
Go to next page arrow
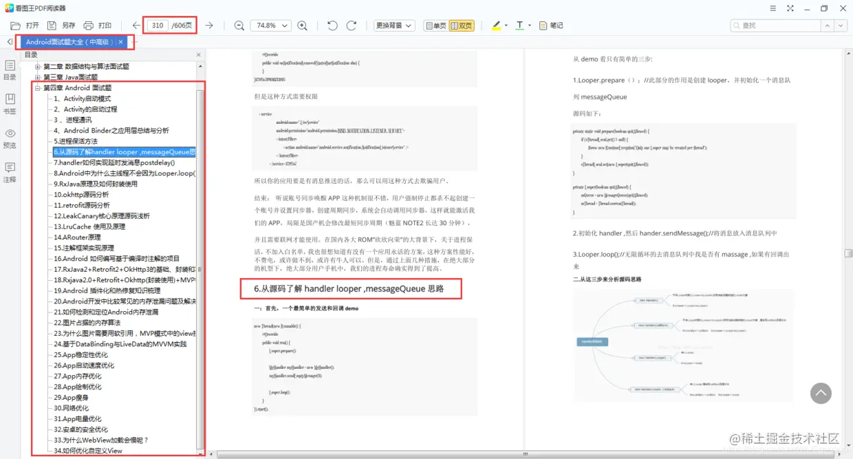209,25
